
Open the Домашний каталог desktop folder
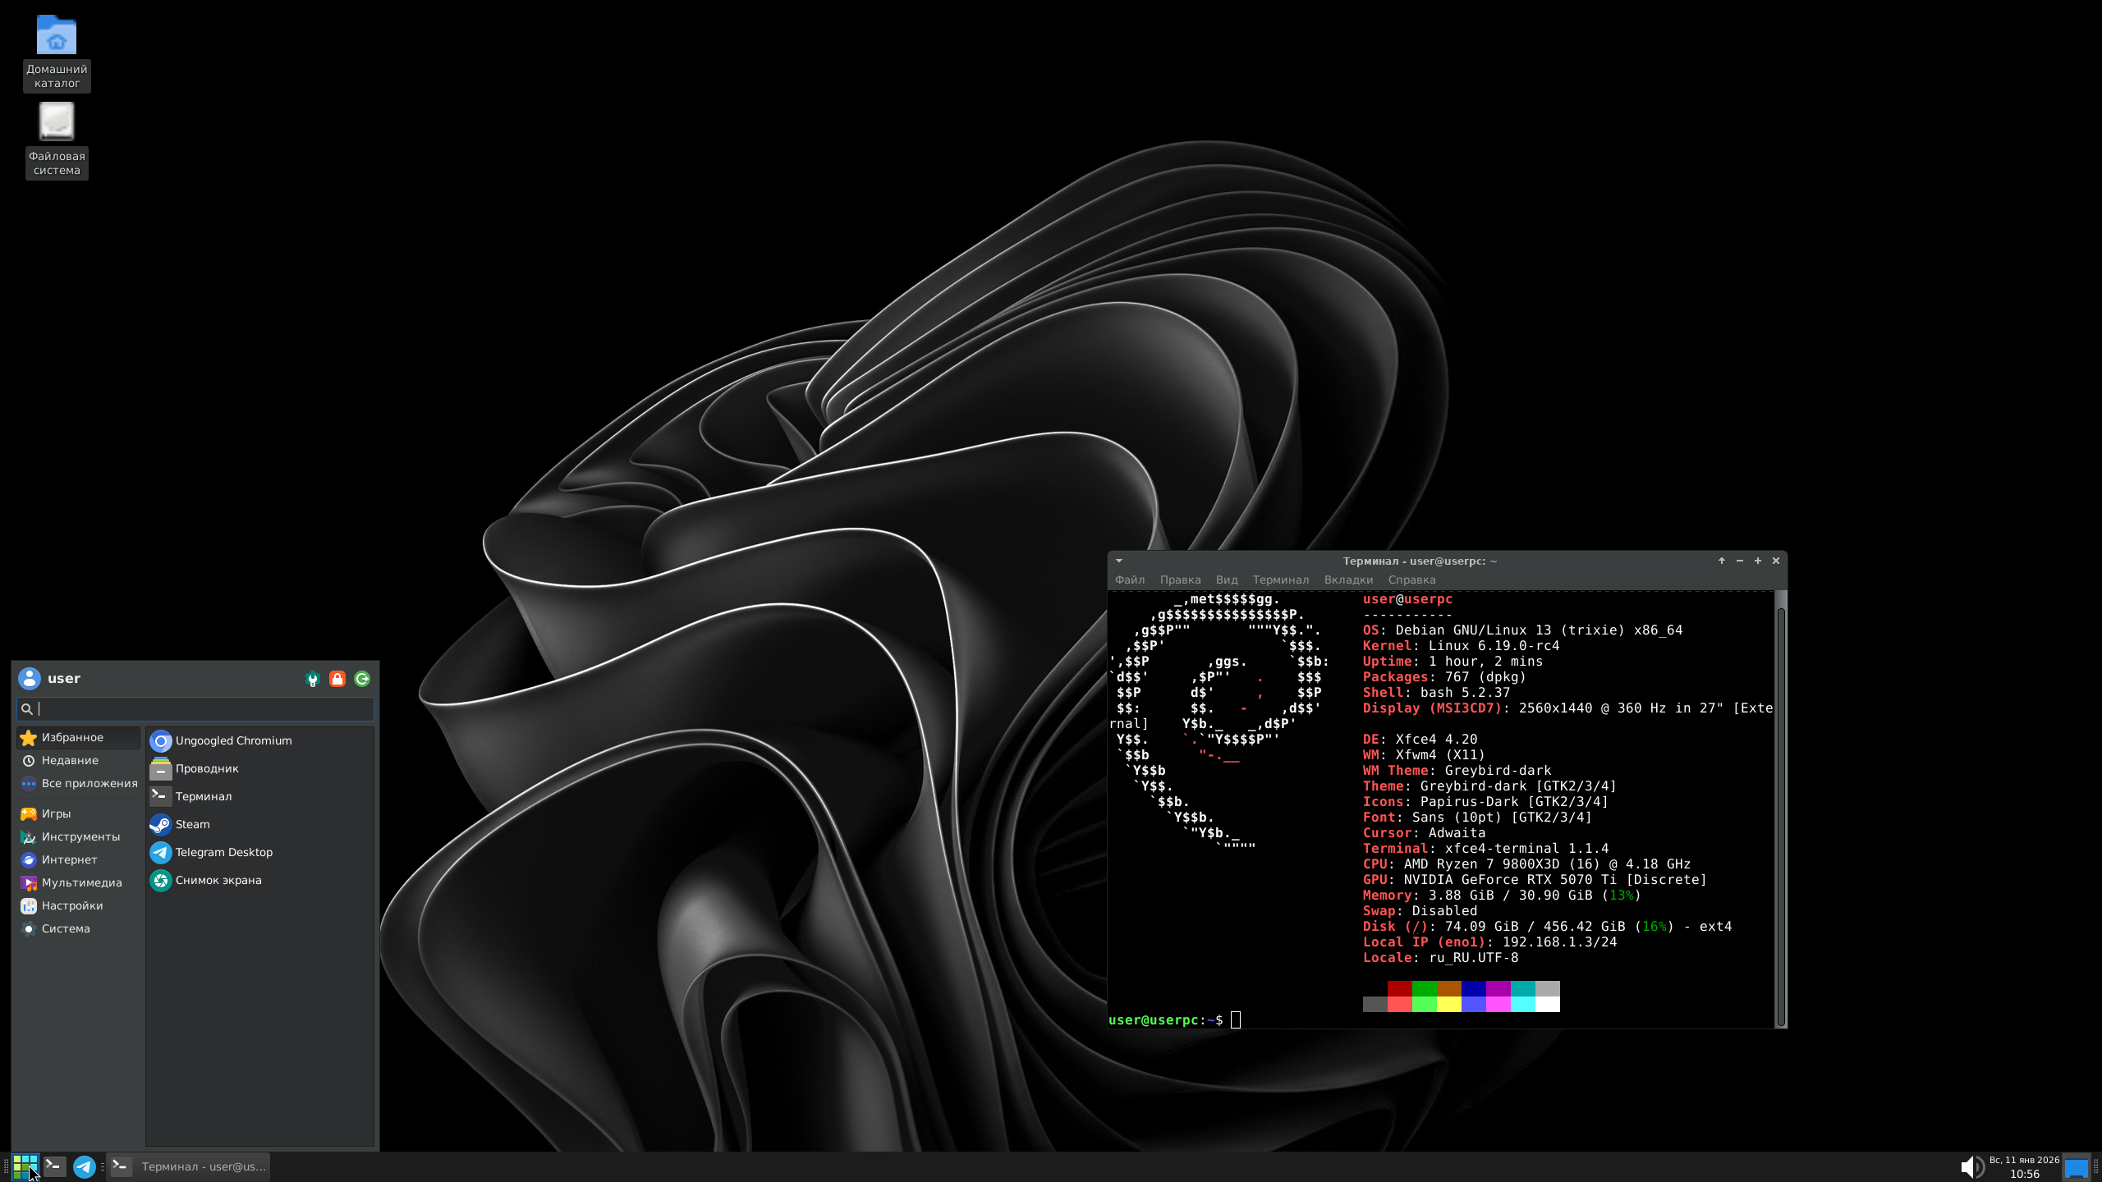tap(57, 37)
